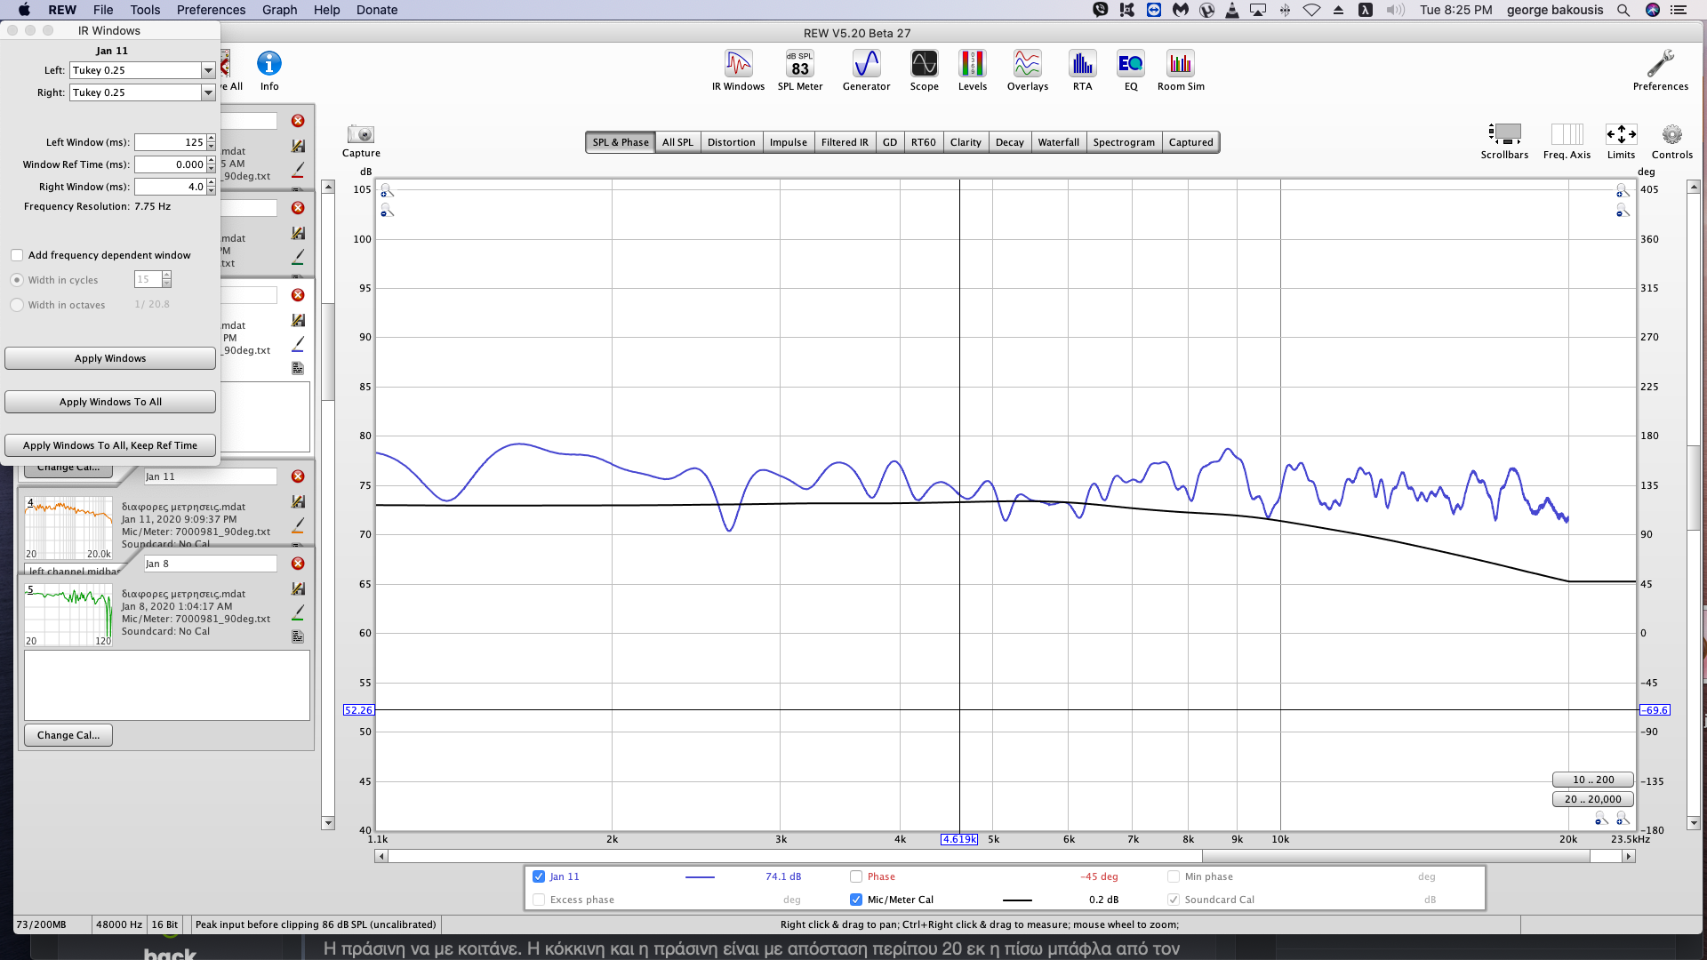
Task: Open the Scope tool
Action: click(x=924, y=70)
